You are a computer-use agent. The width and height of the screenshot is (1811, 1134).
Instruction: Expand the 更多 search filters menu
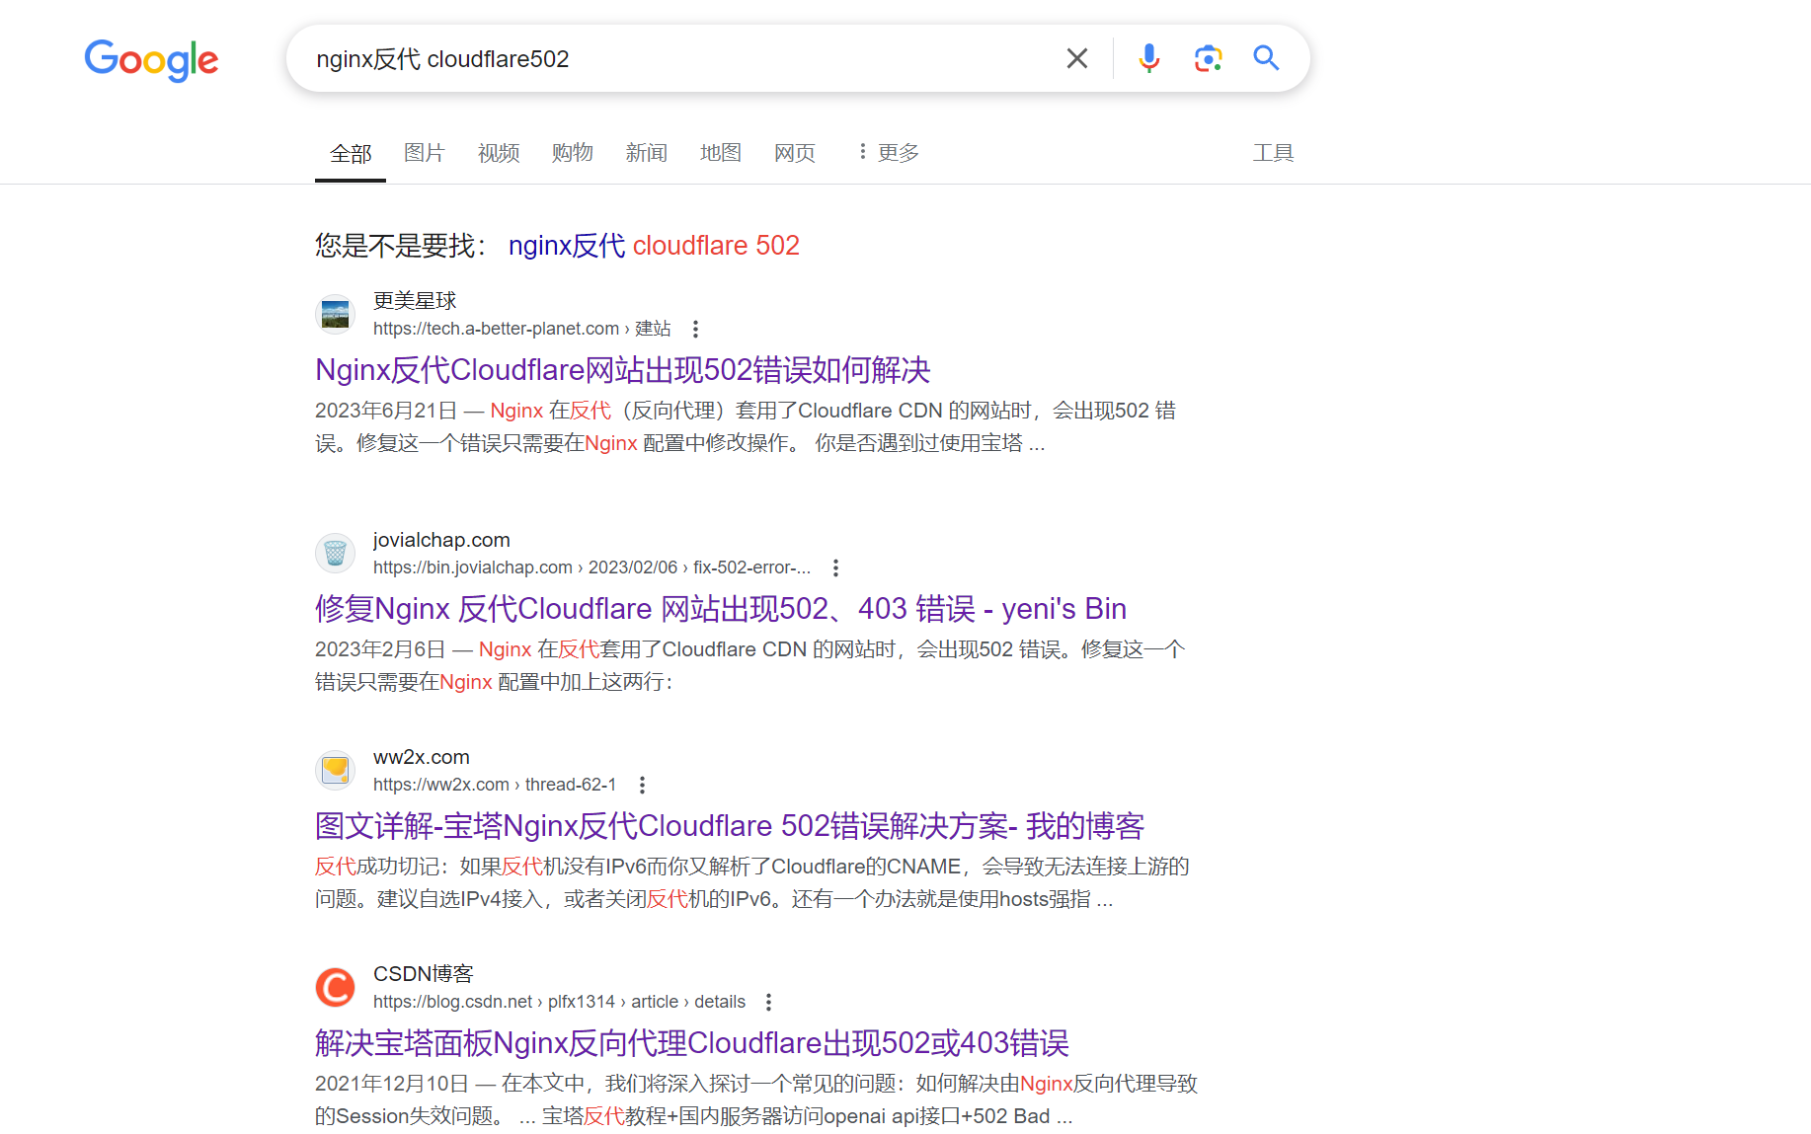point(888,153)
